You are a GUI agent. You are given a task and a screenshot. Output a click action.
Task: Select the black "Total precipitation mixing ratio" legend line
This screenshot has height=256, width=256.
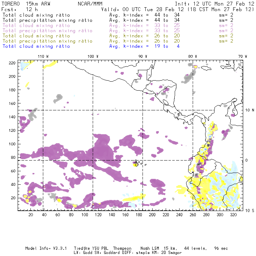(47, 20)
